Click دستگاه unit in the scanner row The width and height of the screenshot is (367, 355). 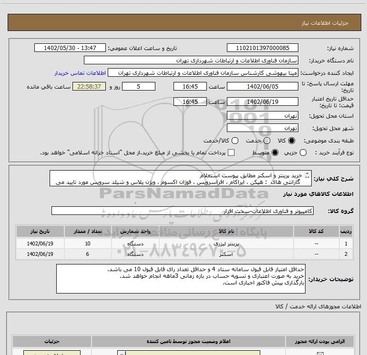135,254
